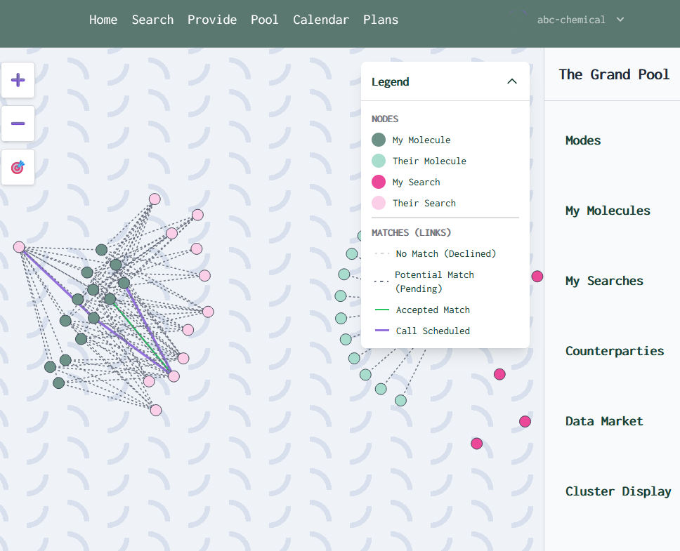Select the lowest magenta My Search node
The width and height of the screenshot is (680, 551).
[477, 444]
